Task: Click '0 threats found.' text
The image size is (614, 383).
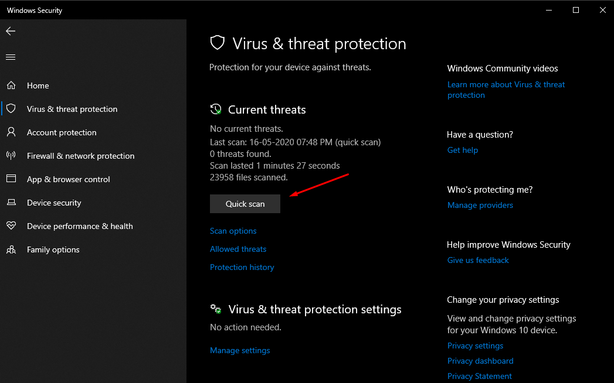Action: [240, 154]
